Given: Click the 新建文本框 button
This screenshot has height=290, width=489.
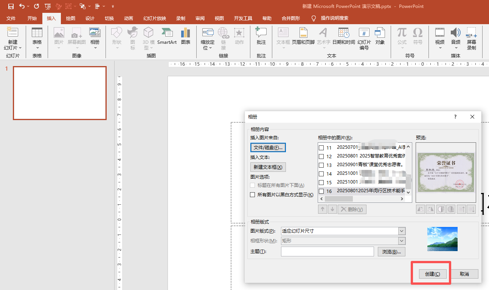Looking at the screenshot, I should point(268,167).
